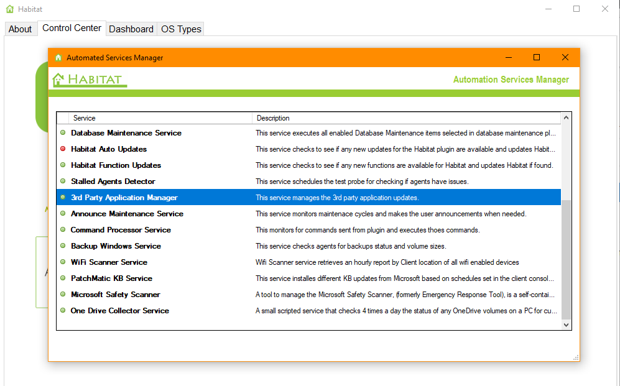Click status dot beside PatchMatic KB Service
620x386 pixels.
[63, 278]
